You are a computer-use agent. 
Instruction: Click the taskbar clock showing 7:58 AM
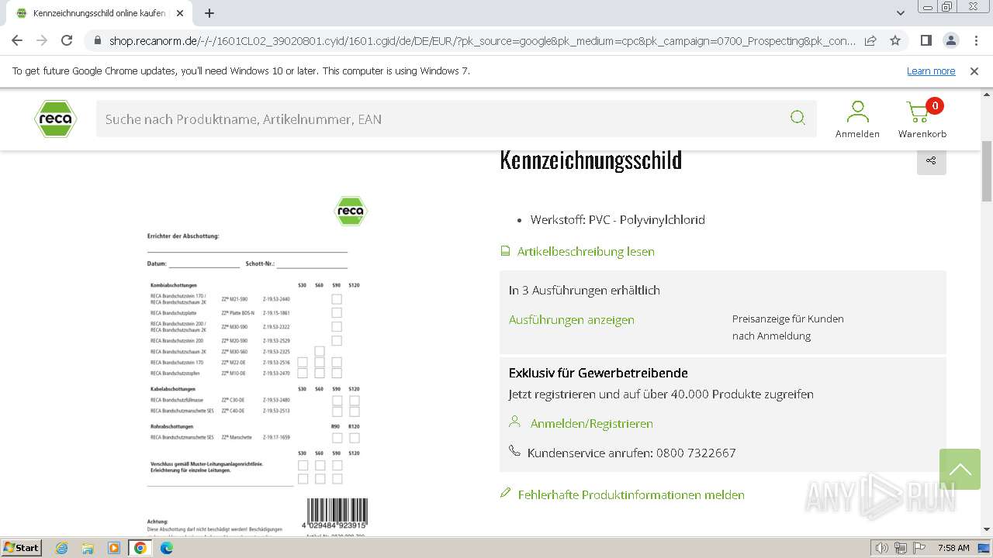pos(953,548)
